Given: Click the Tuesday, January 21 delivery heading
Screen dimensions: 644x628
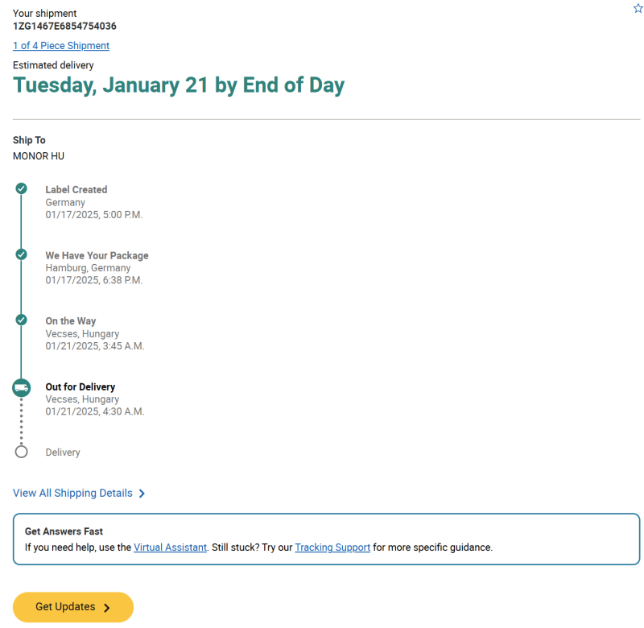Looking at the screenshot, I should coord(179,85).
